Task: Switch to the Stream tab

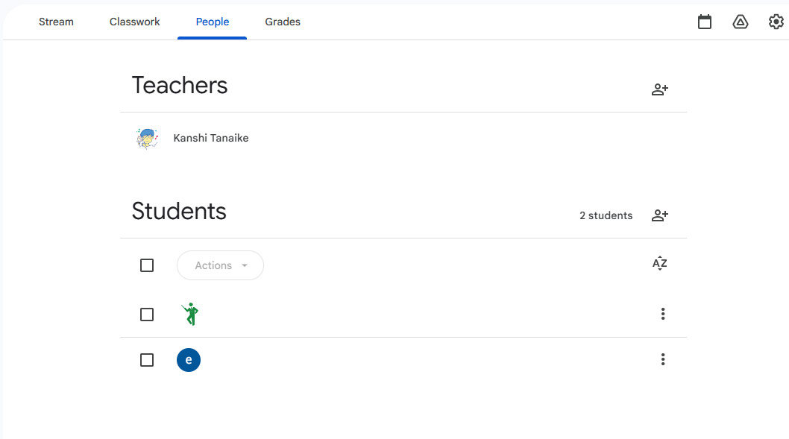Action: click(x=57, y=22)
